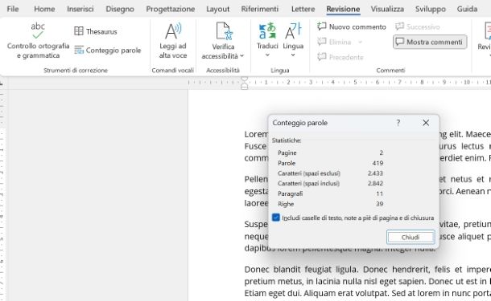Close the Conteggio parole dialog with X

426,123
